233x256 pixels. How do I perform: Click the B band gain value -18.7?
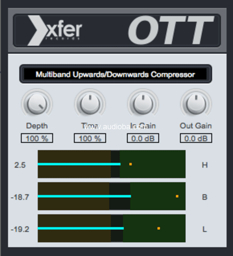[20, 197]
